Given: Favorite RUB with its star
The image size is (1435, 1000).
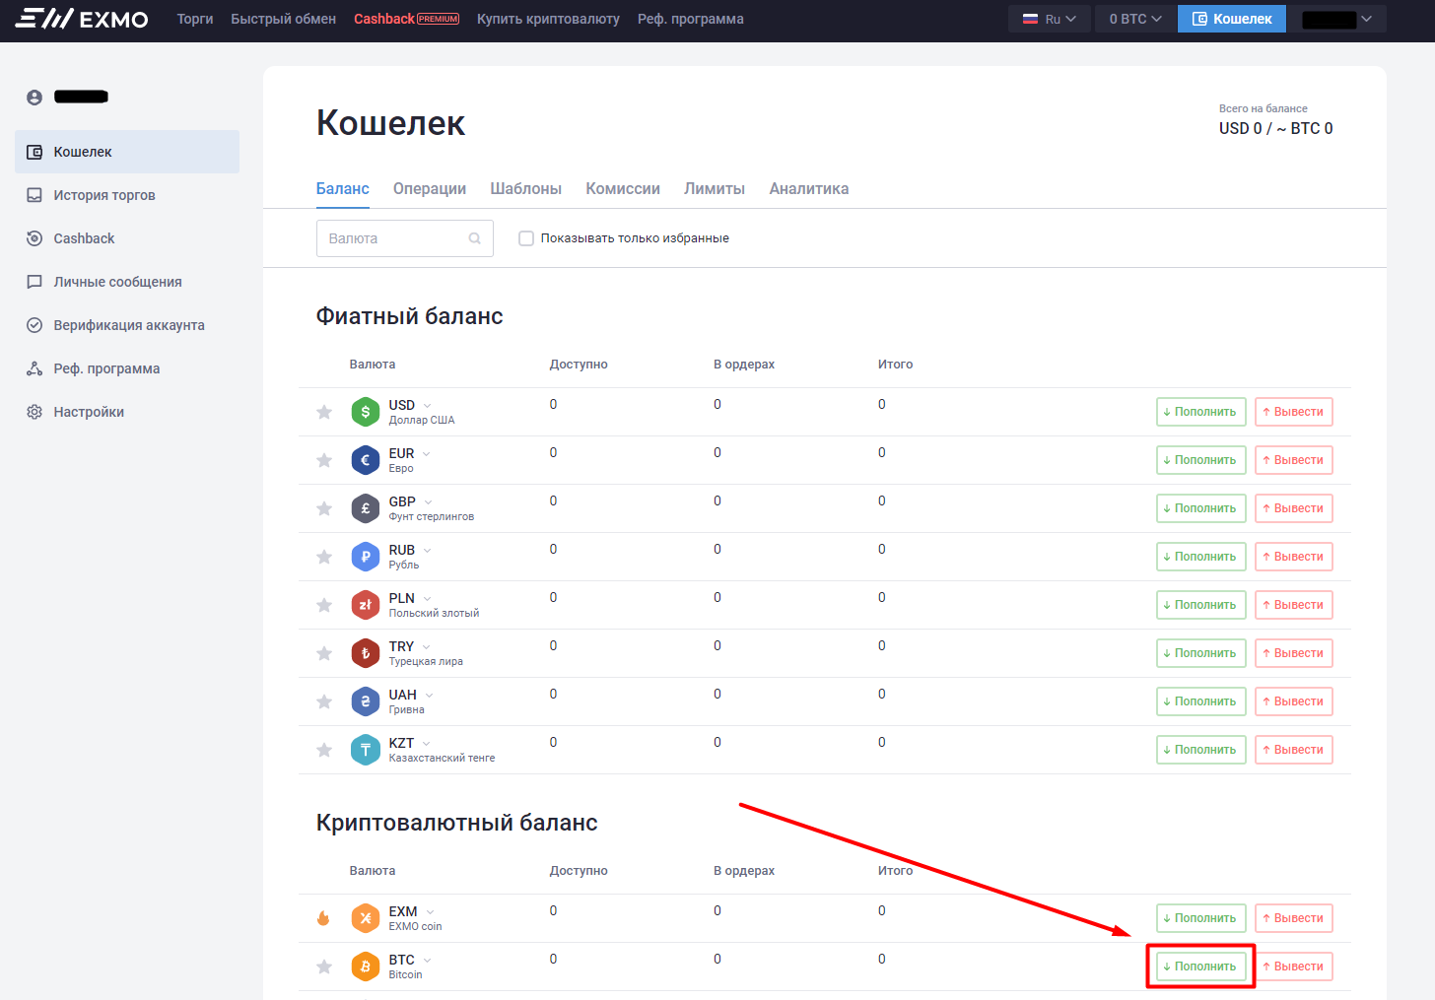Looking at the screenshot, I should [324, 557].
